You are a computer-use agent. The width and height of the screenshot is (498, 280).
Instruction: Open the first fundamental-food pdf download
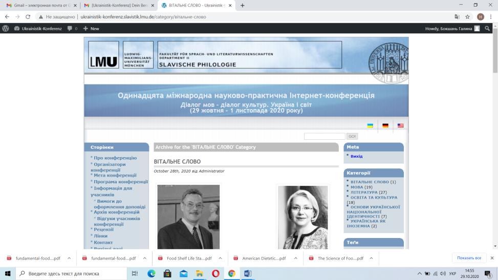point(37,259)
